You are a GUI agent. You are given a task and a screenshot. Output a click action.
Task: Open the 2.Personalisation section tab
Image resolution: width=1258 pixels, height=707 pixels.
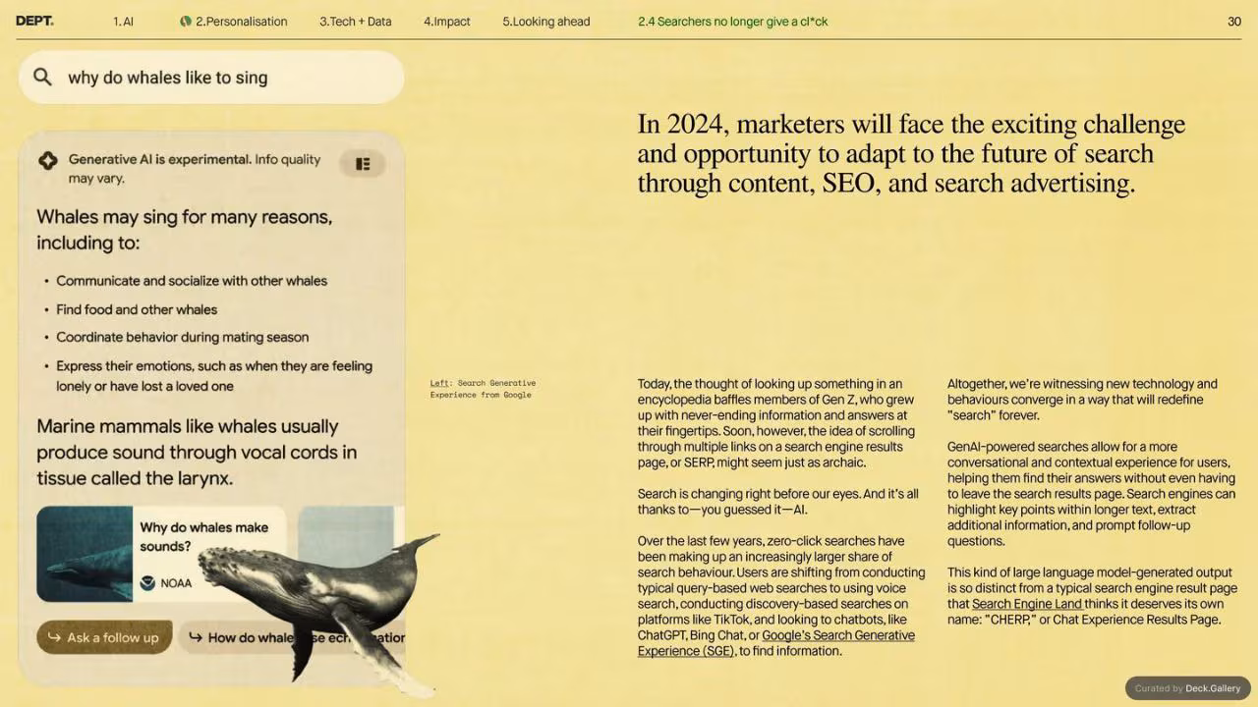241,21
